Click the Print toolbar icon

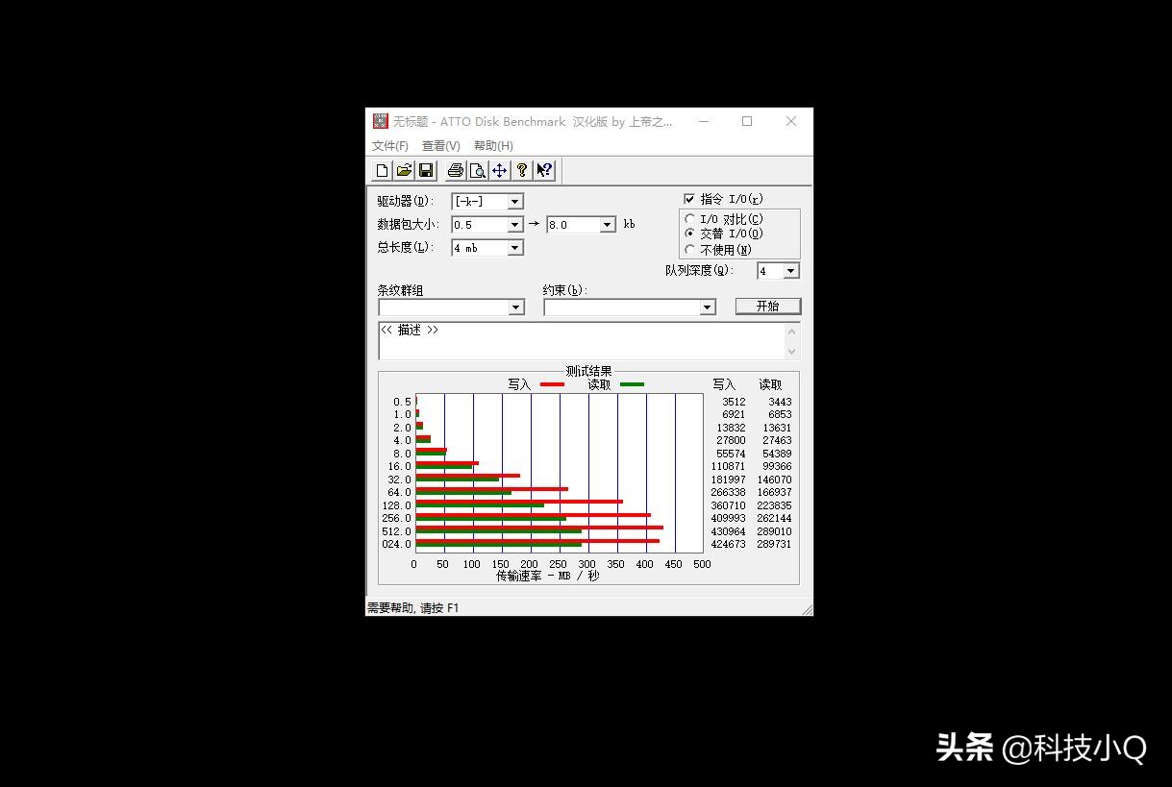[x=453, y=170]
